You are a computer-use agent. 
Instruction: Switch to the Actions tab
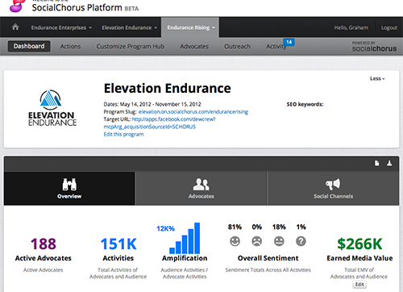point(70,46)
